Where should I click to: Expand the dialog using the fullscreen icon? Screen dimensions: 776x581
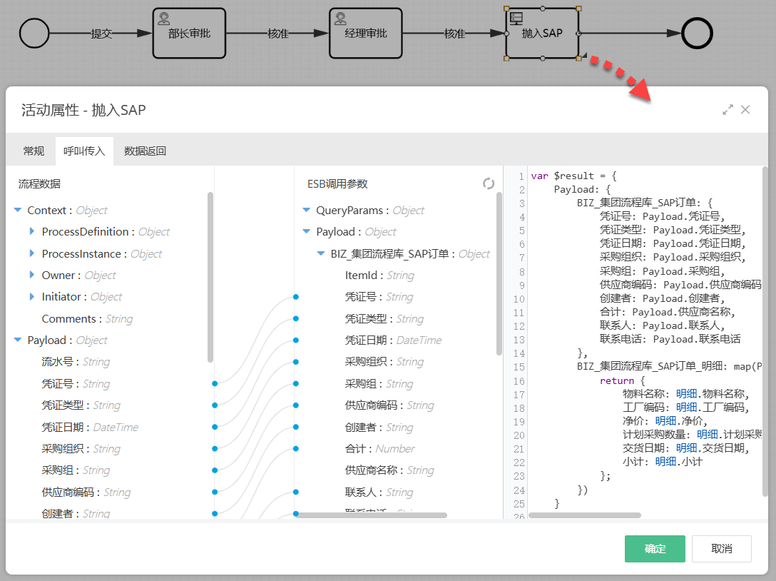pyautogui.click(x=727, y=110)
